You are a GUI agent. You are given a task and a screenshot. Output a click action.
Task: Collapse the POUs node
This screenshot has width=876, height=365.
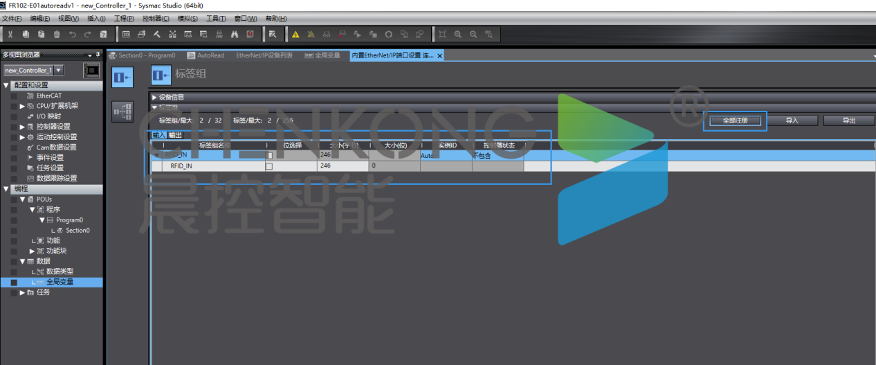click(x=22, y=199)
